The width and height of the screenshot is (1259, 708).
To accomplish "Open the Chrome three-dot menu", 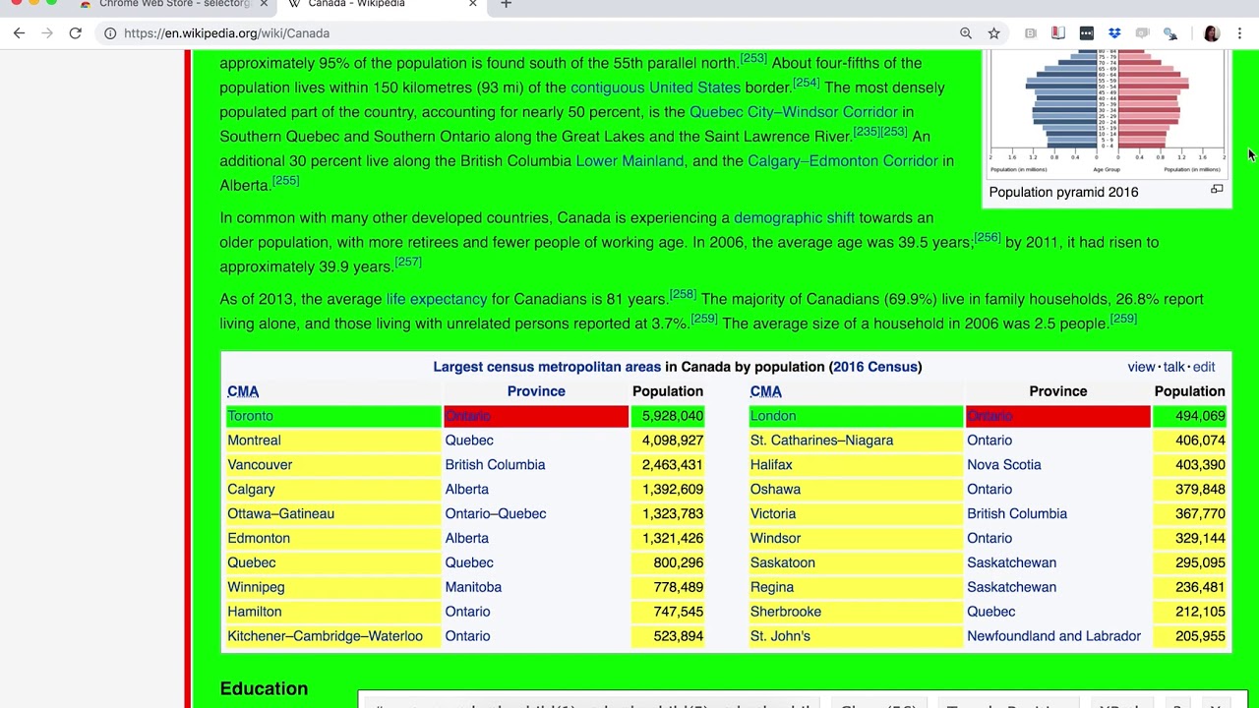I will pos(1239,33).
